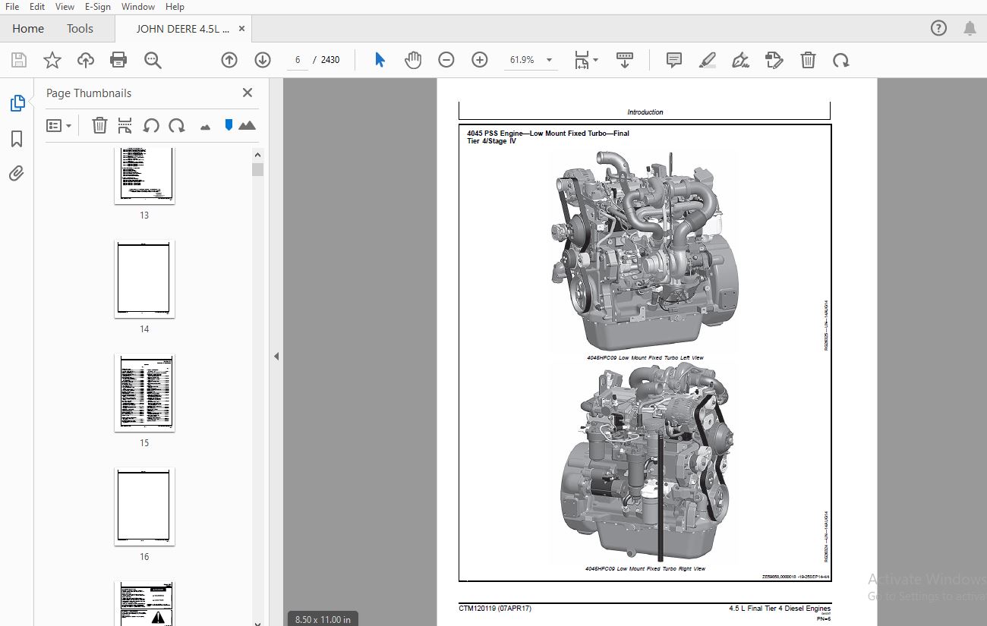This screenshot has width=987, height=626.
Task: Select the arrow Selection tool
Action: coord(380,60)
